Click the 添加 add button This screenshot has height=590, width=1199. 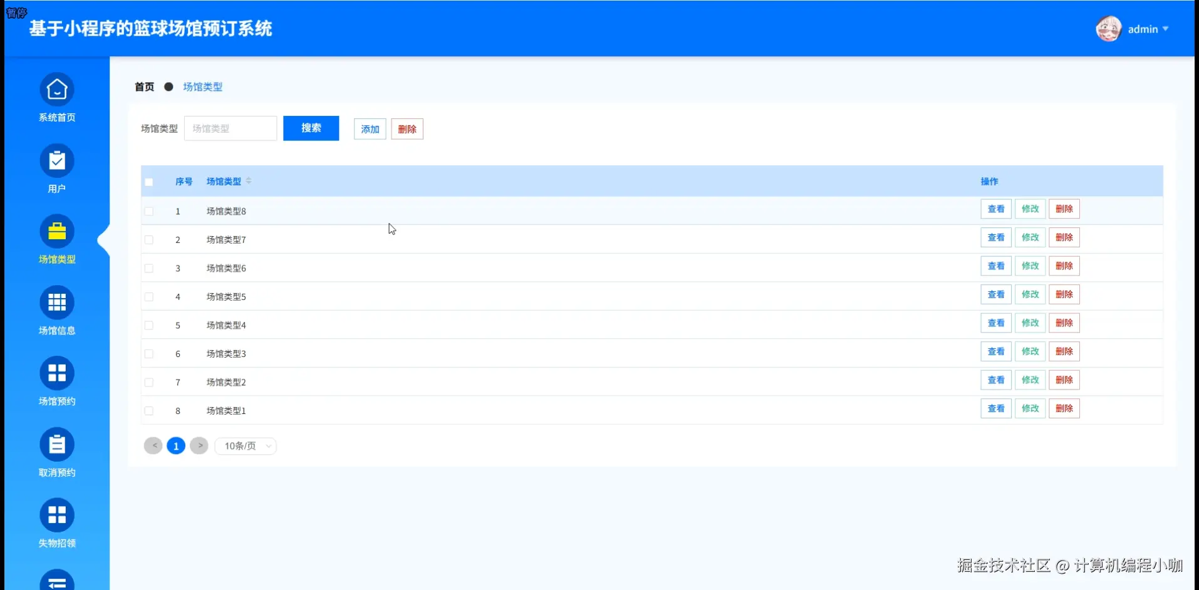(370, 129)
